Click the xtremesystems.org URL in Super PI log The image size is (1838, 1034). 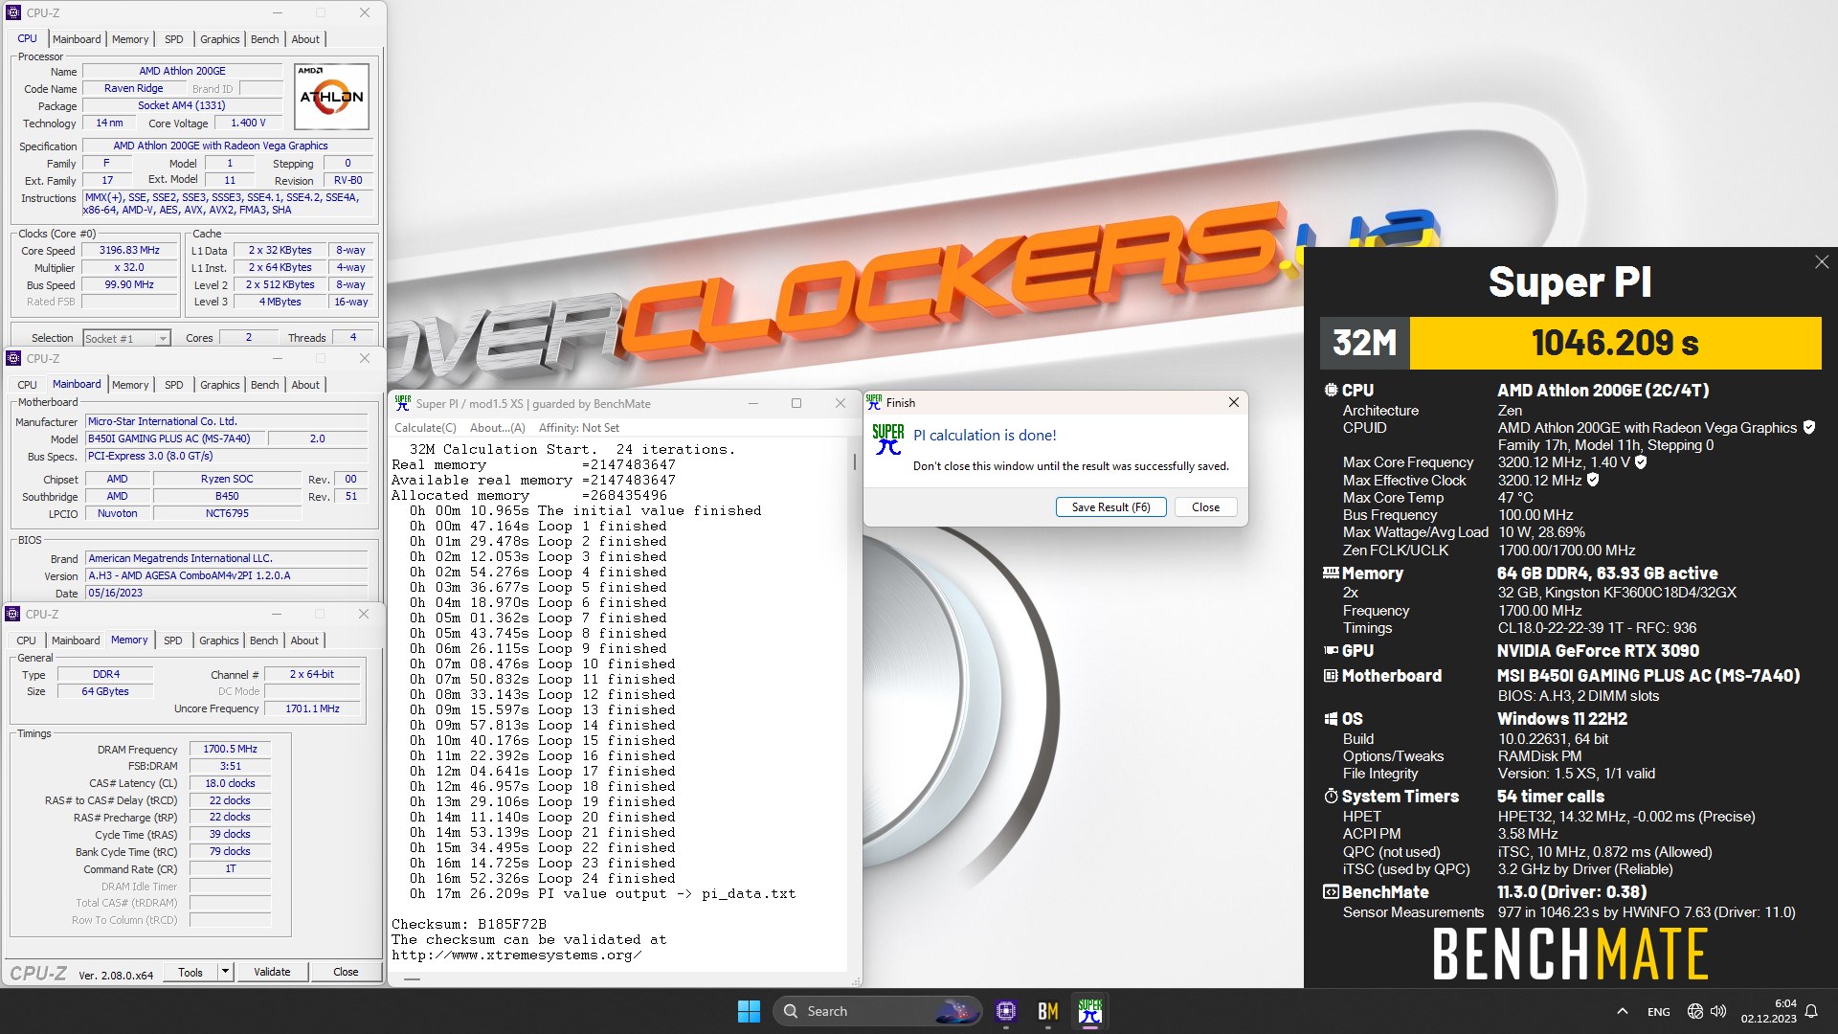pos(516,955)
